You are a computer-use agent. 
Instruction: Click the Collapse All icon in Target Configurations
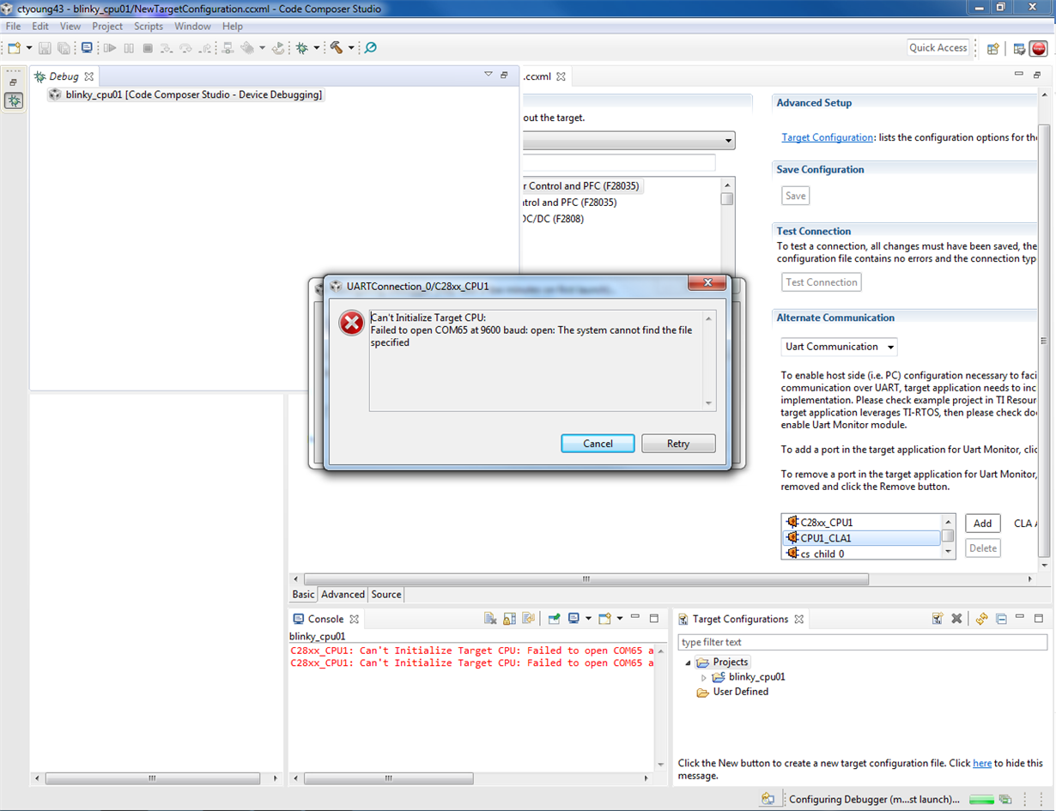coord(1001,619)
